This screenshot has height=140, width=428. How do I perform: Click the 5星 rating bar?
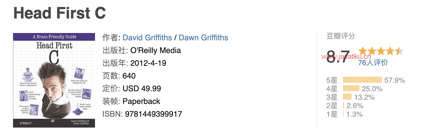click(362, 80)
